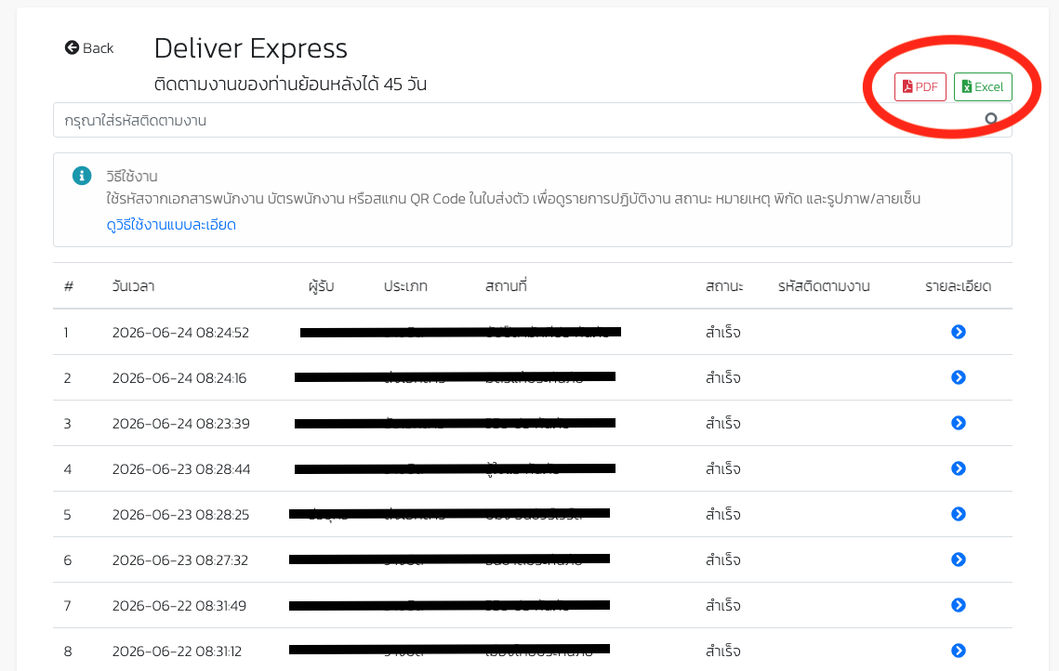Select the date 2026-06-22 08:31:12
Image resolution: width=1059 pixels, height=671 pixels.
[x=177, y=651]
